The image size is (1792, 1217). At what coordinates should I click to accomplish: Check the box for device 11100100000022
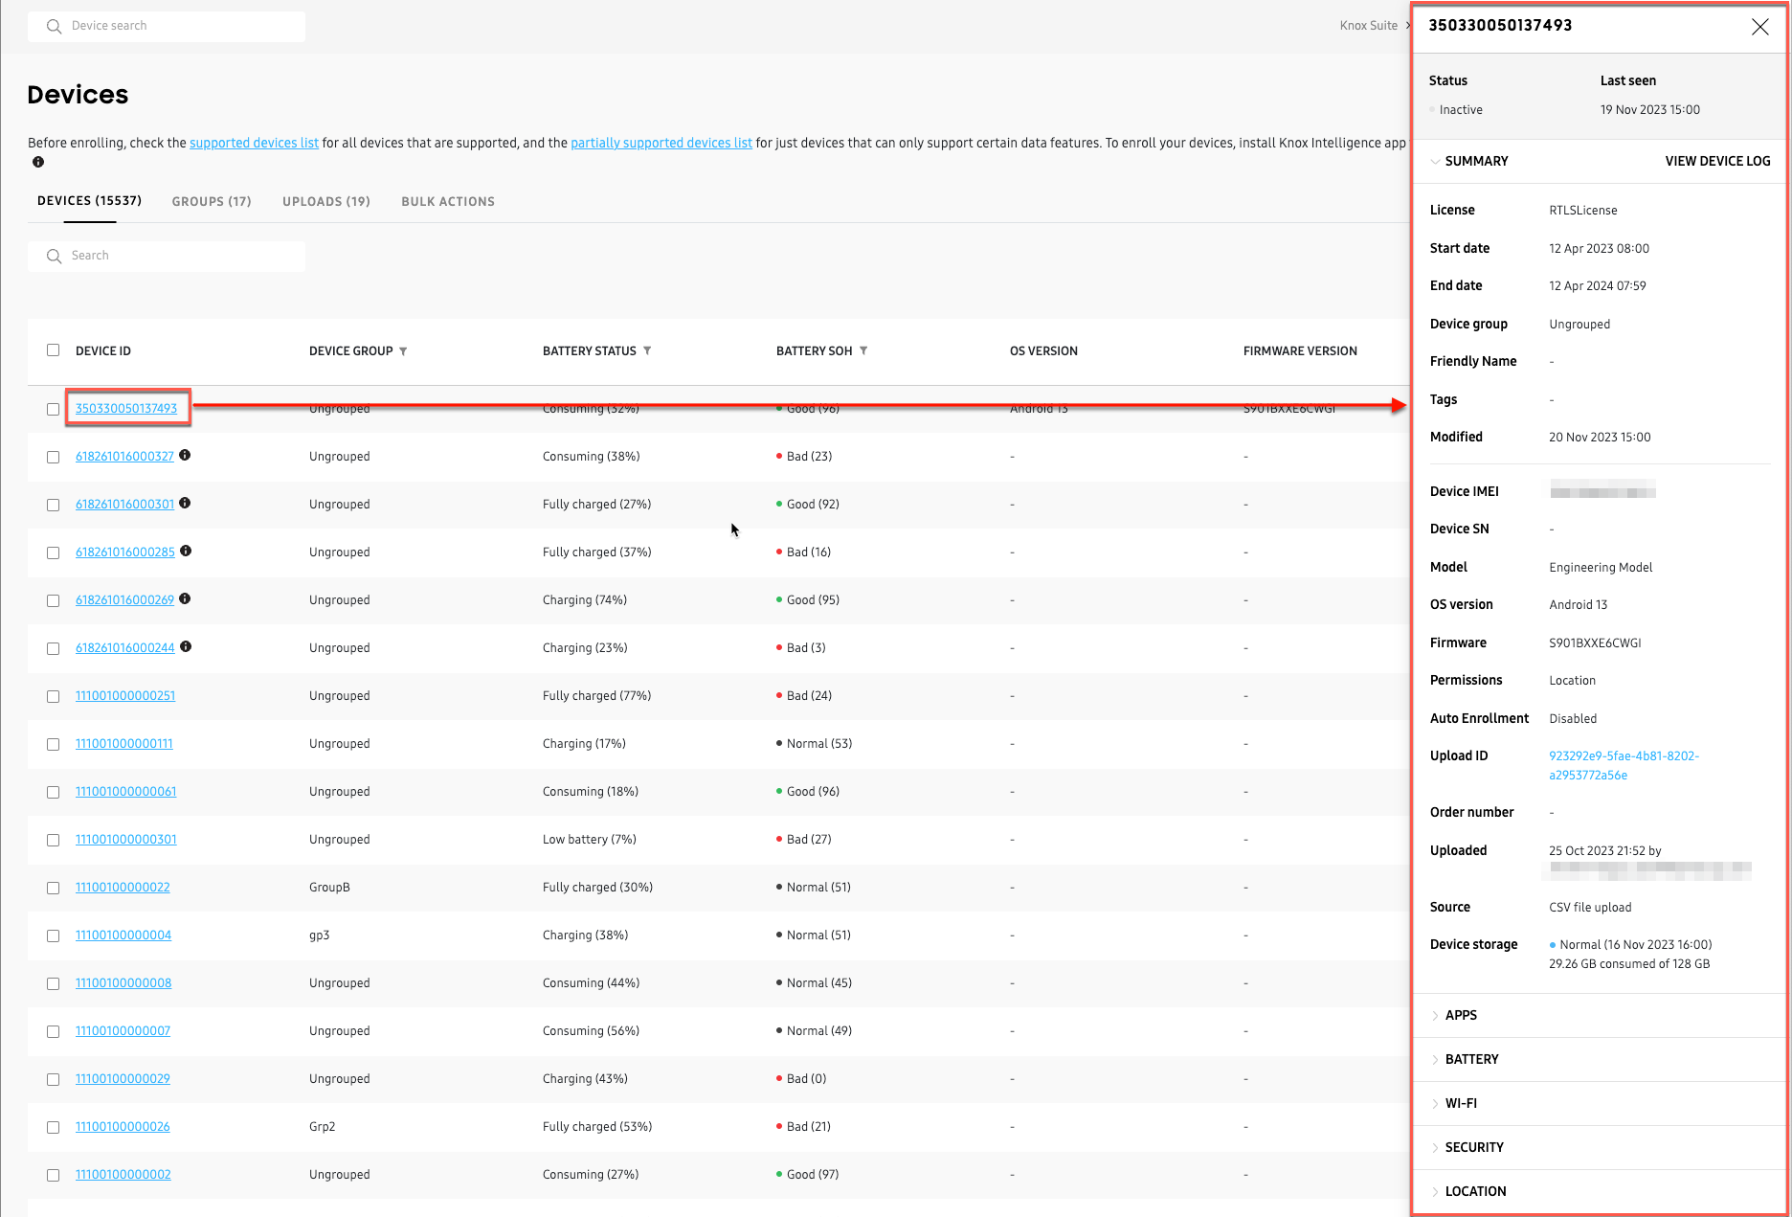[x=53, y=888]
